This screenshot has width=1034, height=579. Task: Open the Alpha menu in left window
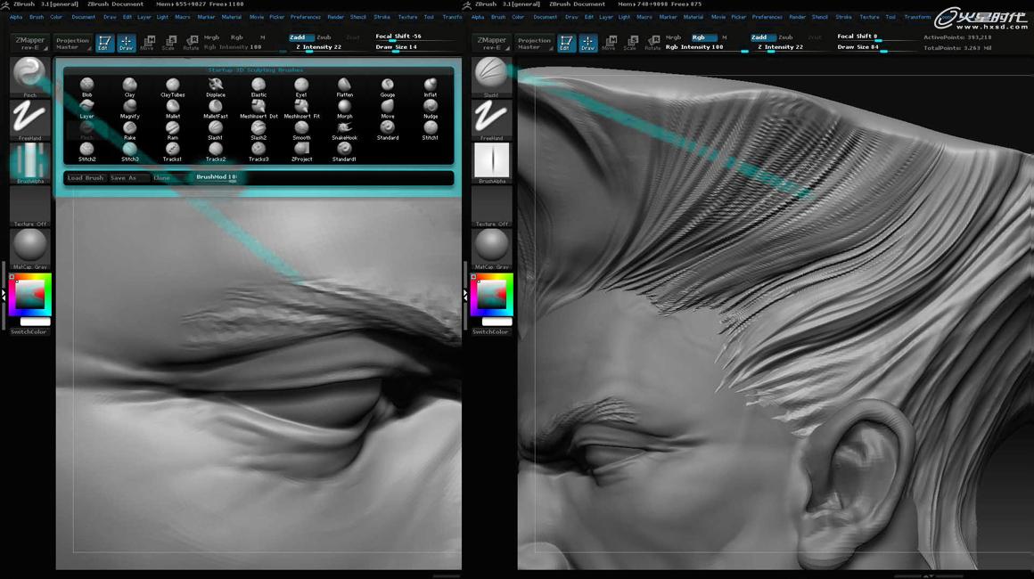point(16,17)
